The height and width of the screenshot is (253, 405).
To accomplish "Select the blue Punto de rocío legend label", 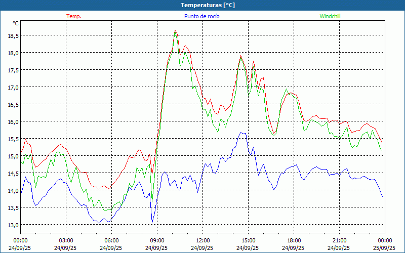I will click(202, 16).
